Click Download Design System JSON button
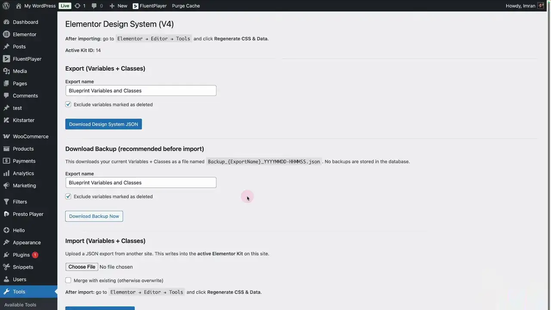 coord(103,124)
